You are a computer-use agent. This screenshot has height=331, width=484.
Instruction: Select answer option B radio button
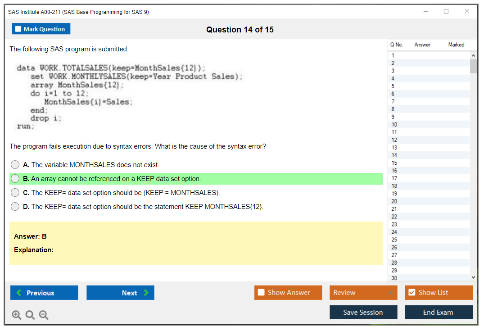tap(15, 179)
